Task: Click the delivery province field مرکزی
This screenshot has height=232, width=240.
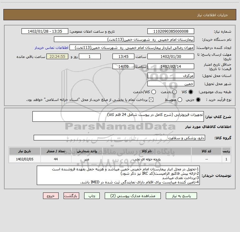Action: [171, 75]
